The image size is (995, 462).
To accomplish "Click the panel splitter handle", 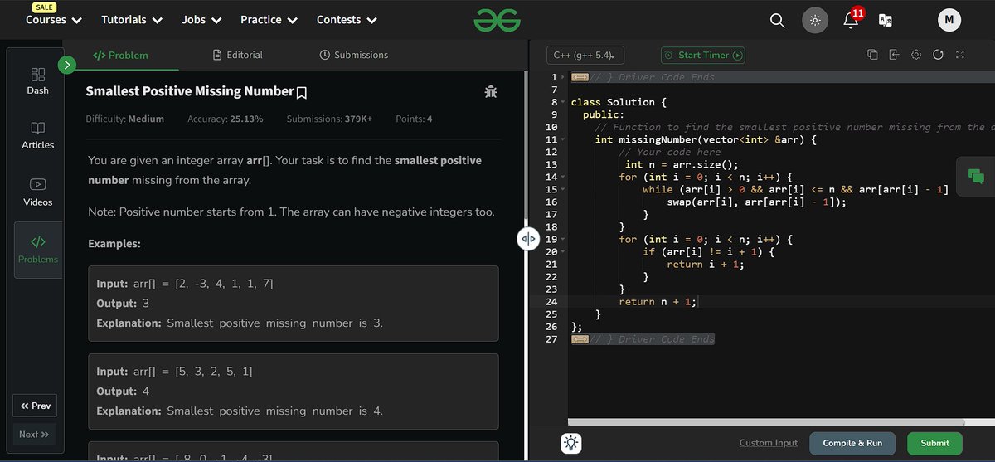I will (528, 239).
